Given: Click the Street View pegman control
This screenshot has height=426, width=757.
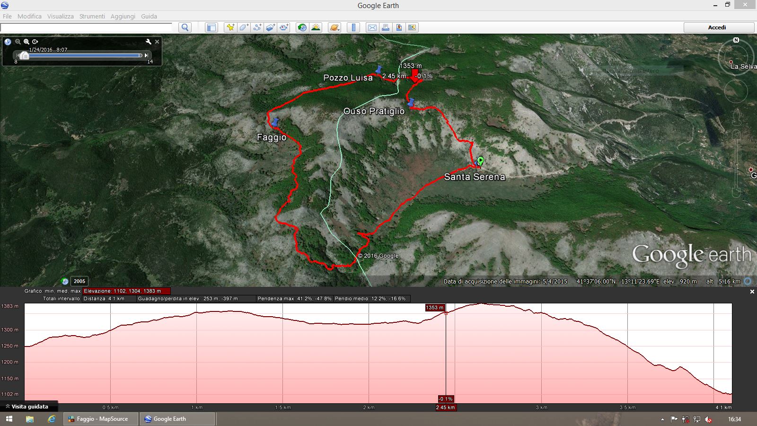Looking at the screenshot, I should coord(736,118).
